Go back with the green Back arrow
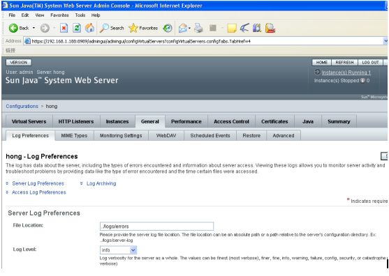Viewport: 389px width, 276px height. pyautogui.click(x=18, y=28)
